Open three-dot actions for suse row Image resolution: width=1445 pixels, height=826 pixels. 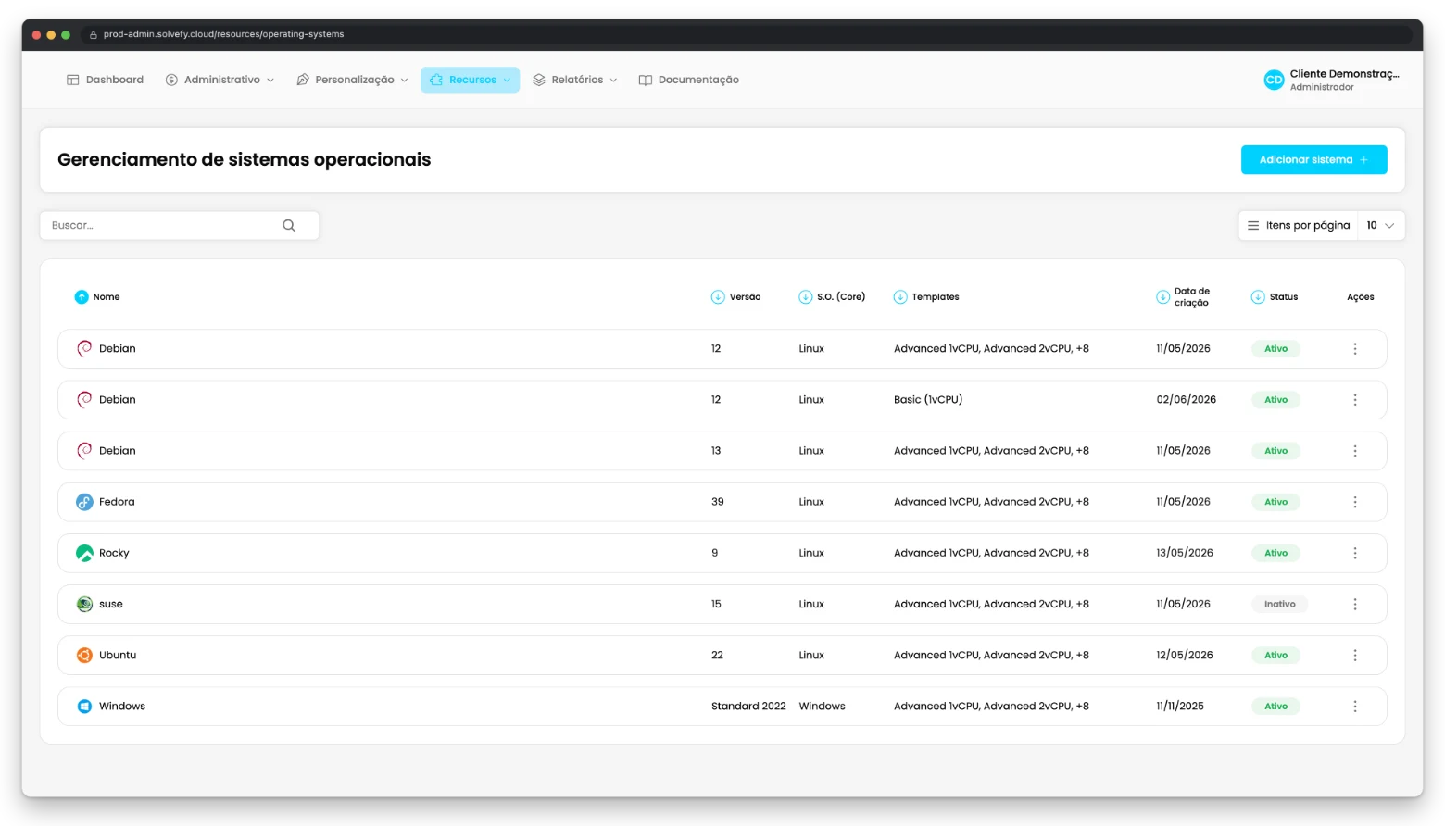tap(1355, 604)
